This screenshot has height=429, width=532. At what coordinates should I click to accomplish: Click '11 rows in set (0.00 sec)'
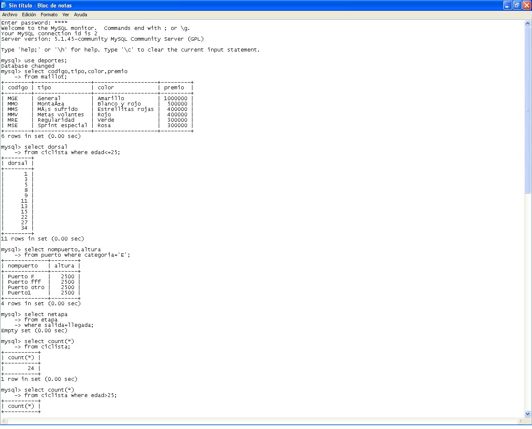point(42,239)
